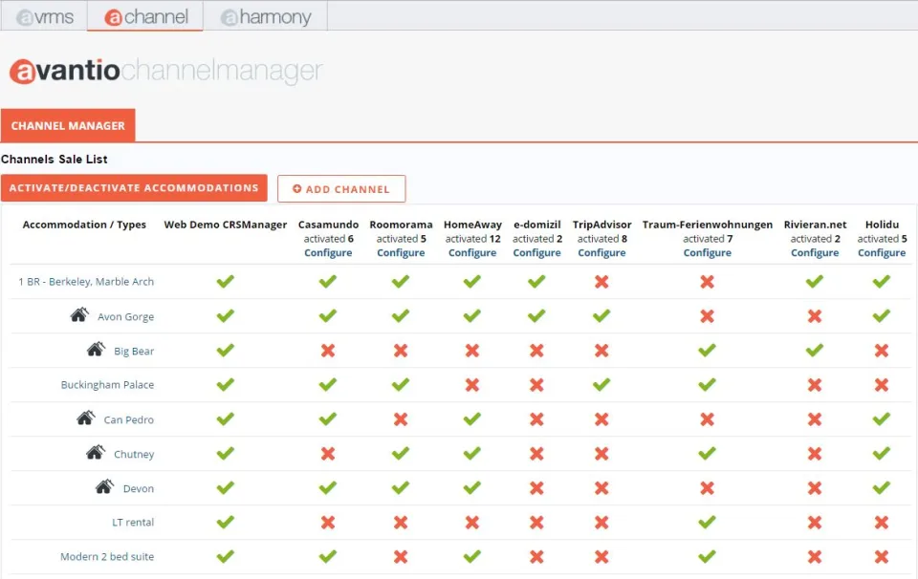Screen dimensions: 918x579
Task: Open the Modern 2 bed suite accommodation
Action: coord(107,557)
